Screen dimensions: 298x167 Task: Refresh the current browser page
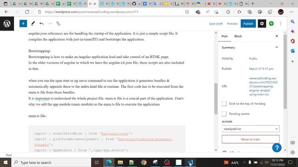[27, 12]
